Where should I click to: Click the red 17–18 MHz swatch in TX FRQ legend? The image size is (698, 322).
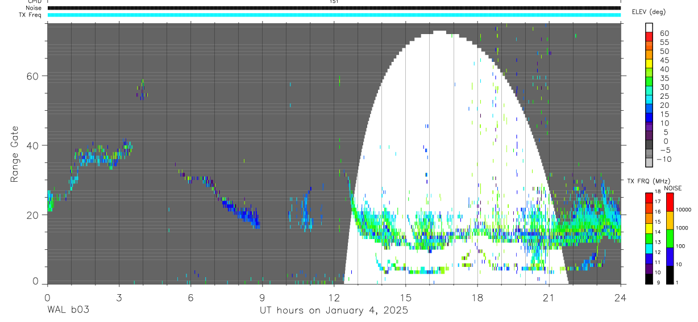[x=649, y=198]
